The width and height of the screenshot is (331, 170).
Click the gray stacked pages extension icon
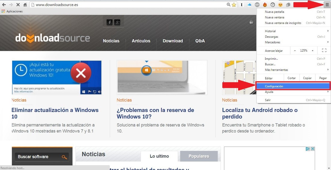pos(288,4)
